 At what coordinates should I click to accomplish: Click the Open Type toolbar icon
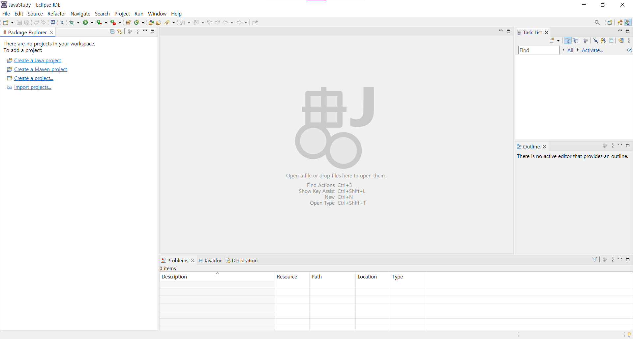151,22
